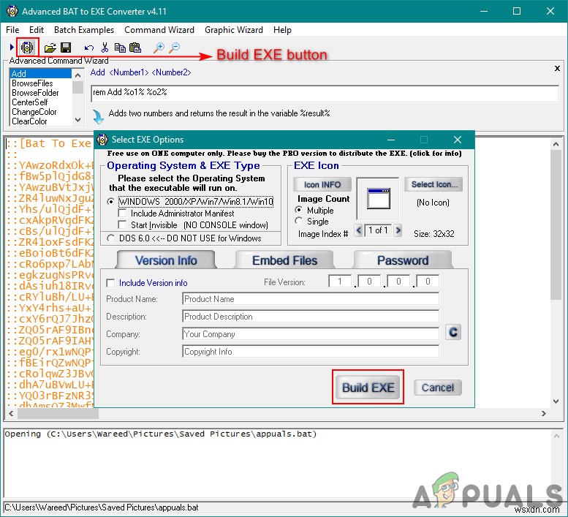This screenshot has width=568, height=517.
Task: Click the EXE icon preview thumbnail
Action: (378, 198)
